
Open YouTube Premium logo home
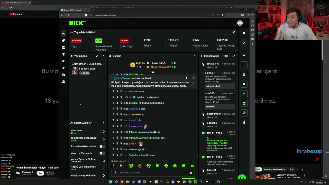16,14
